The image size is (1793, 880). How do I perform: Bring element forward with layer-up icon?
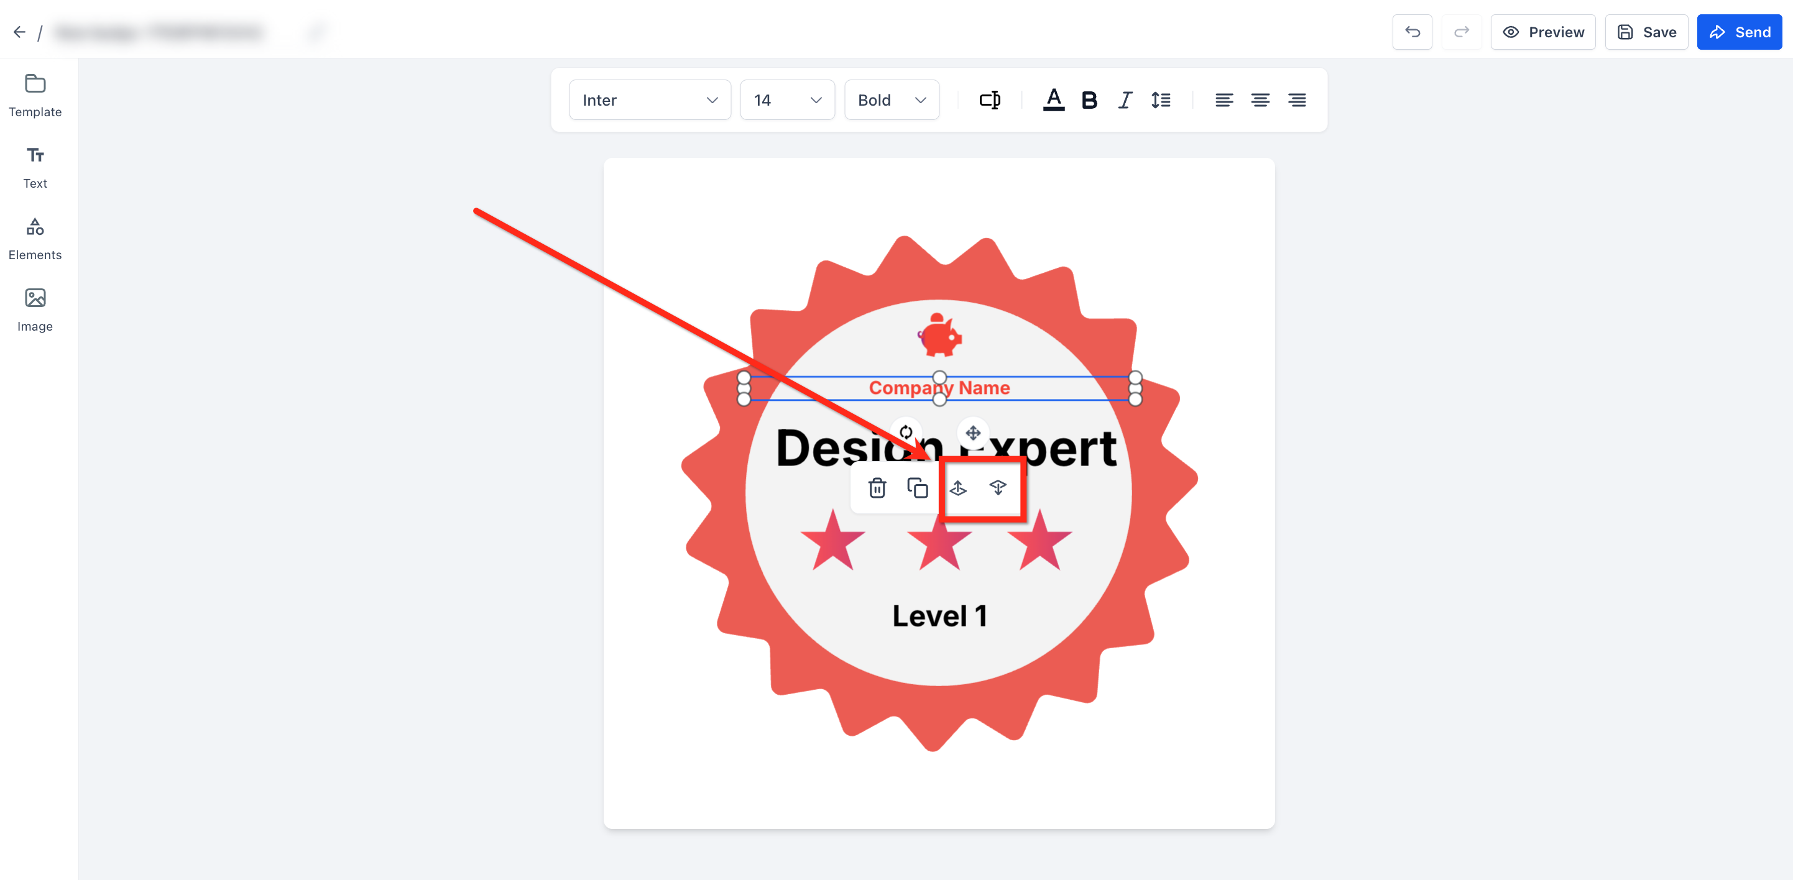coord(959,488)
